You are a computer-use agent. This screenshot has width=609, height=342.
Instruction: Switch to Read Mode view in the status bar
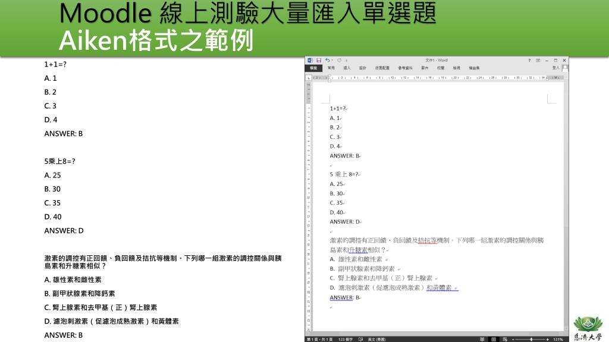point(482,339)
